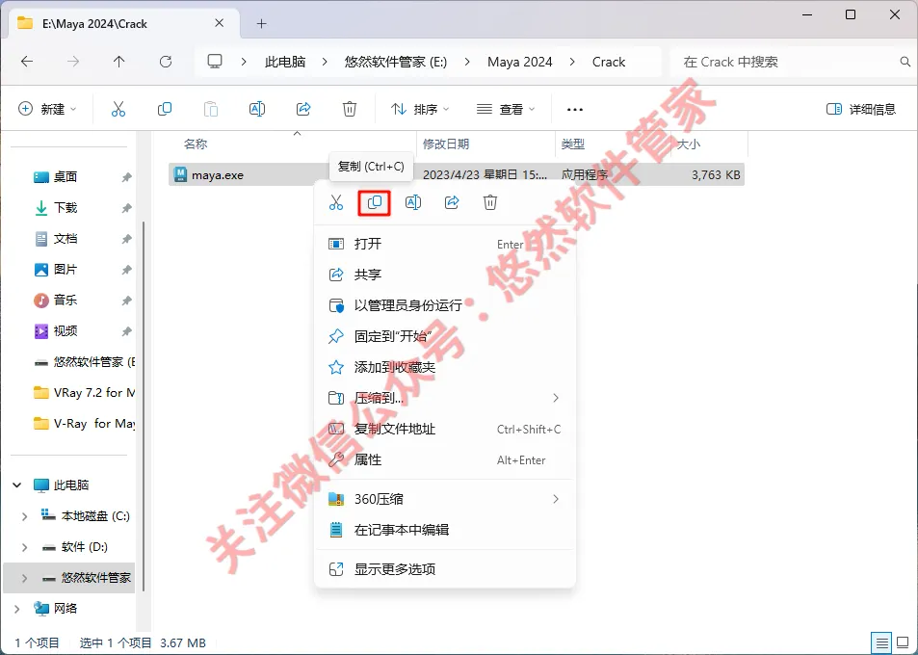Expand 网络 node in tree
Viewport: 918px width, 655px height.
(17, 609)
